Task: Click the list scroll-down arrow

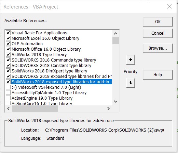Action: 115,101
